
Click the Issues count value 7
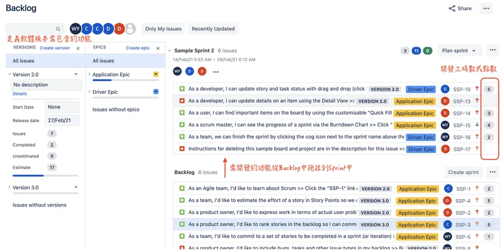click(52, 134)
